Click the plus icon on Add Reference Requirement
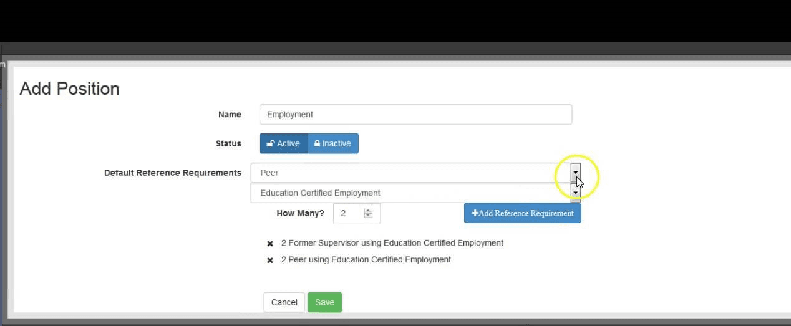 click(x=475, y=213)
